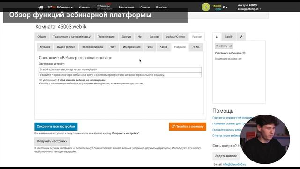
Task: Switch to the Общие tab
Action: (x=42, y=37)
